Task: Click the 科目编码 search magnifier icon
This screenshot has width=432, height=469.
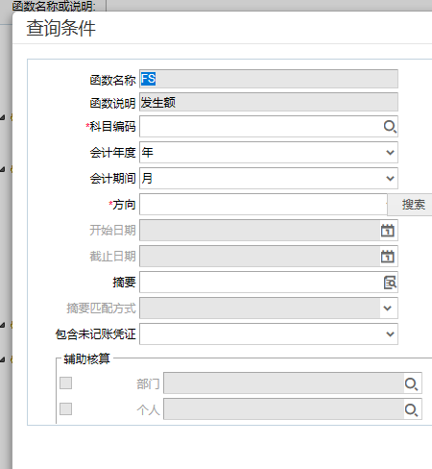Action: 390,127
